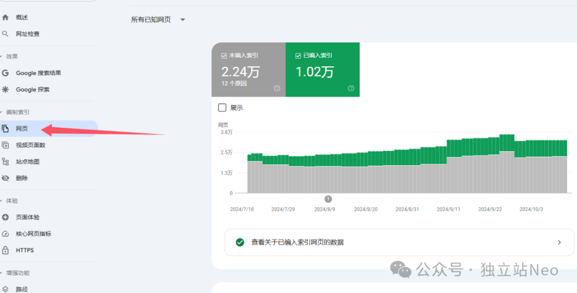Image resolution: width=577 pixels, height=293 pixels.
Task: Click chevron arrow on 查看关于已编入索引网页的数据 row
Action: (x=559, y=242)
